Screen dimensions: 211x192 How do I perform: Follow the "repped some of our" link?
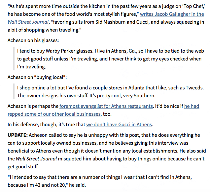click(29, 114)
